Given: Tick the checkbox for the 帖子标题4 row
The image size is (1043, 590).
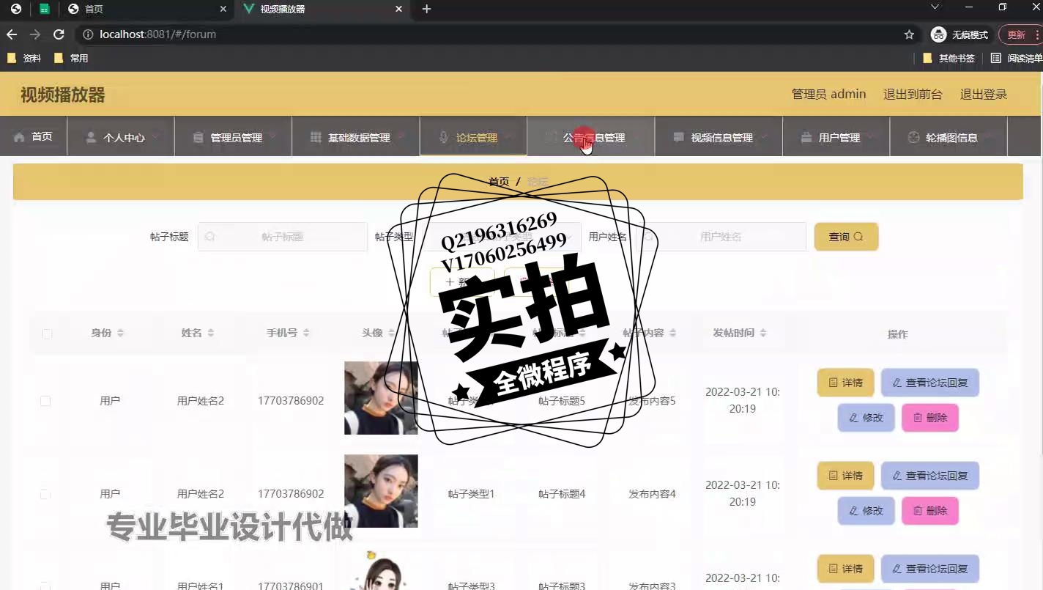Looking at the screenshot, I should (x=45, y=494).
